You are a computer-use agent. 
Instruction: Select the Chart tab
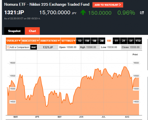click(32, 31)
